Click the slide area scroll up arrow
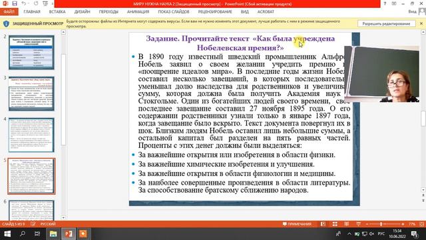Image resolution: width=426 pixels, height=240 pixels. tap(423, 32)
